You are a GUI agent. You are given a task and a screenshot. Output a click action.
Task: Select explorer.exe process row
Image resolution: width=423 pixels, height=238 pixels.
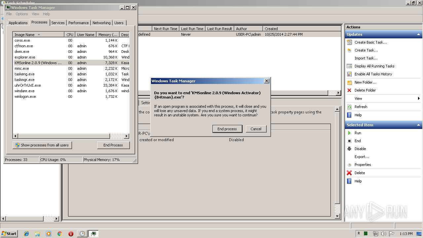coord(71,57)
